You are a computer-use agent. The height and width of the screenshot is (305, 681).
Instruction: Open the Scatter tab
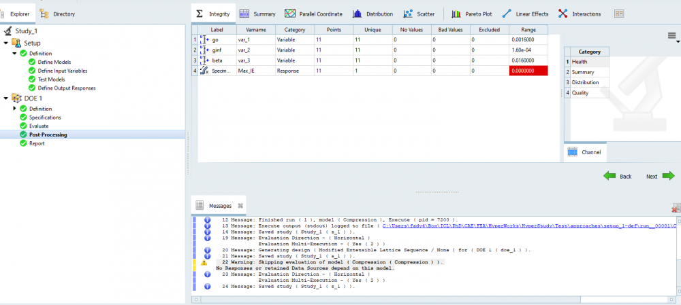click(x=419, y=14)
